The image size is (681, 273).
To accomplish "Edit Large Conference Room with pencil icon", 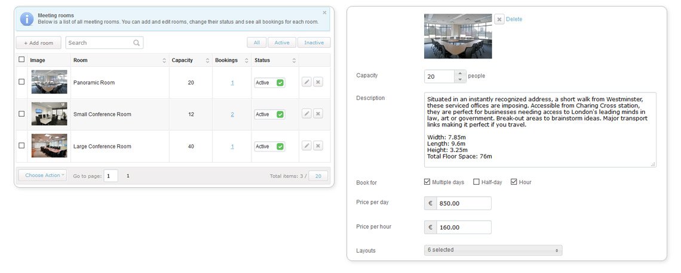I will tap(306, 145).
